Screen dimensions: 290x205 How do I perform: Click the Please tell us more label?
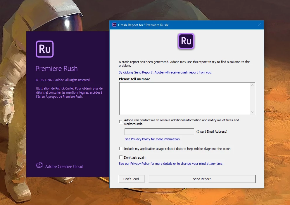pyautogui.click(x=135, y=79)
